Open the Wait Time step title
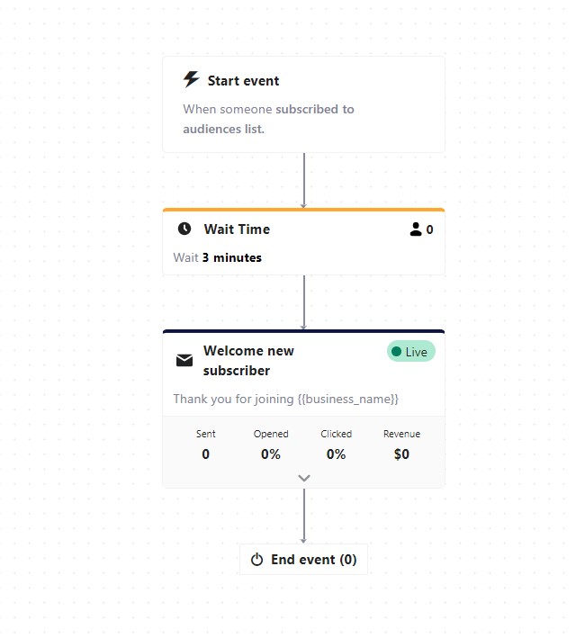The height and width of the screenshot is (638, 576). click(x=237, y=229)
